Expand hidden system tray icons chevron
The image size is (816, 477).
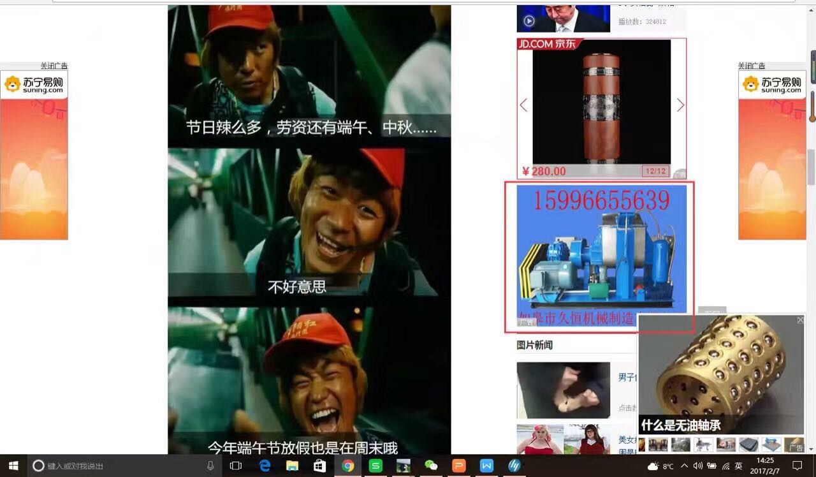684,466
